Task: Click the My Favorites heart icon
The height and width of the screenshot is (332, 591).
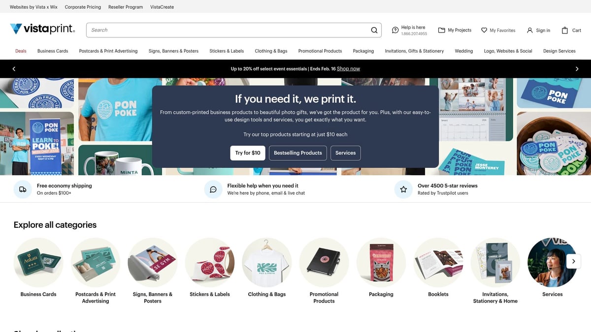Action: 484,30
